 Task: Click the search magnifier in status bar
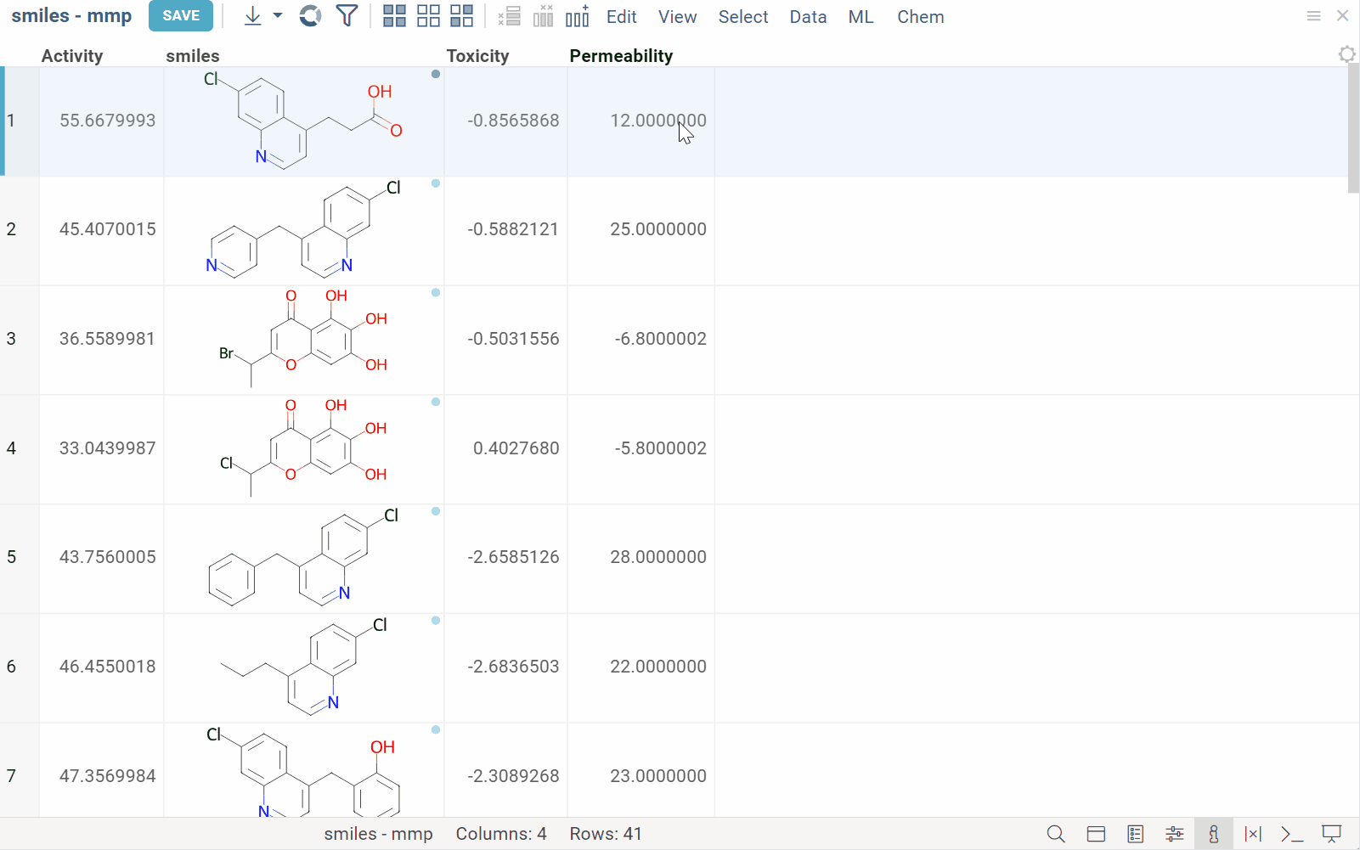click(1056, 834)
